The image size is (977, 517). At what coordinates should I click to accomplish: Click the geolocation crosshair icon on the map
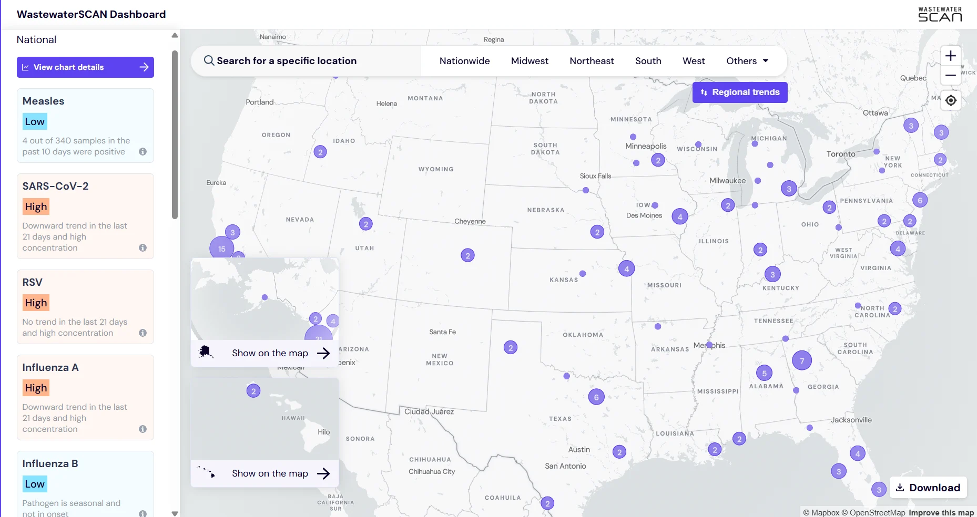pos(951,100)
